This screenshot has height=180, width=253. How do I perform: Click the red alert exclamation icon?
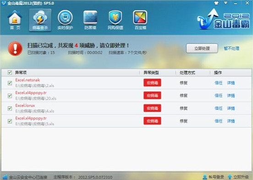(15, 49)
